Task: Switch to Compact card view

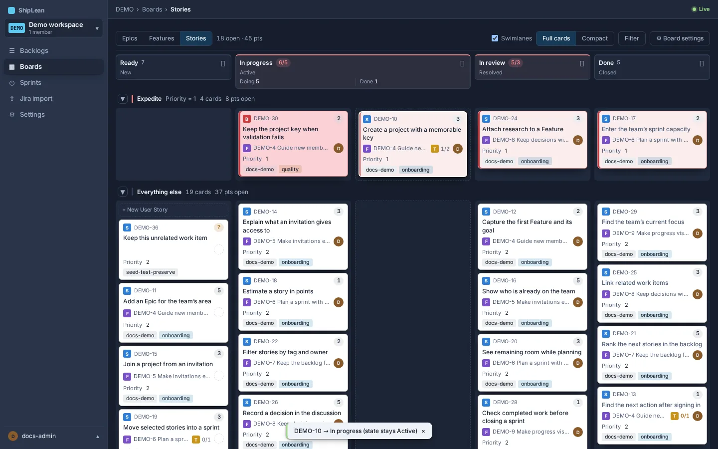Action: pos(595,38)
